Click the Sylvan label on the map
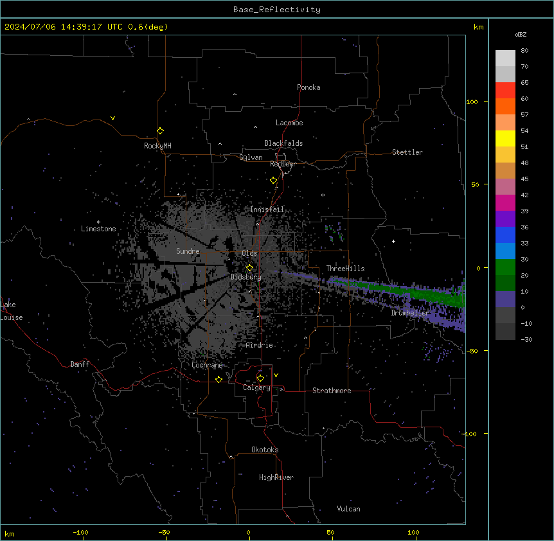 coord(251,157)
